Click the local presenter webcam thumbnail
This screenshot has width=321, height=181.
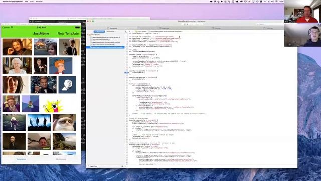click(302, 11)
